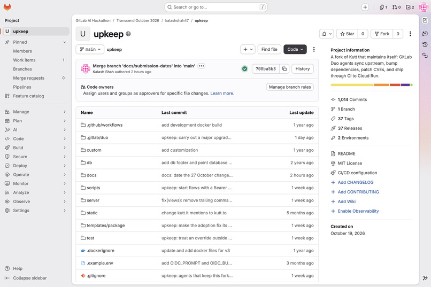Open Merge requests in sidebar
The image size is (431, 287).
click(36, 78)
